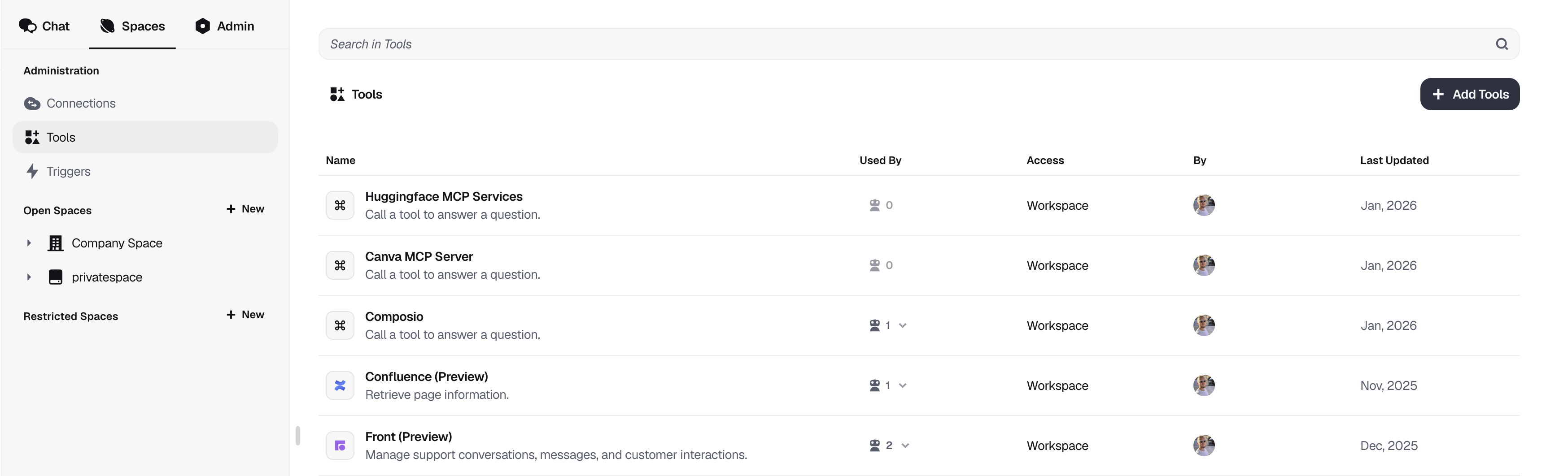Click the Confluence tool icon
1546x476 pixels.
coord(340,385)
